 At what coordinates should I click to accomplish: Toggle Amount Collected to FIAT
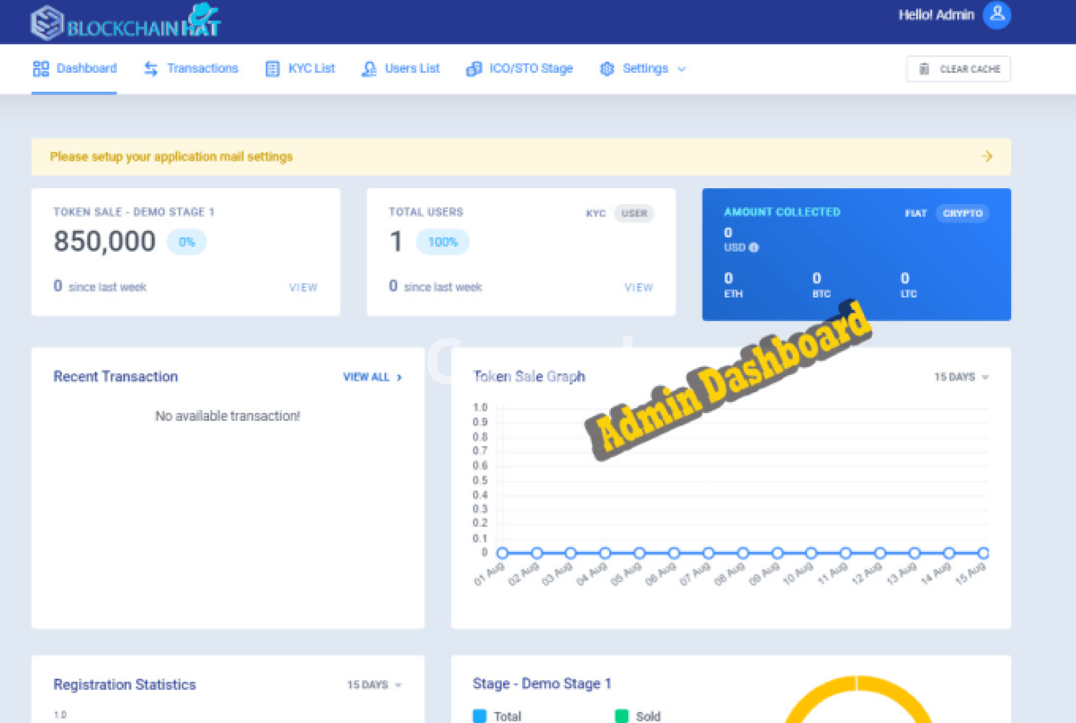click(915, 213)
